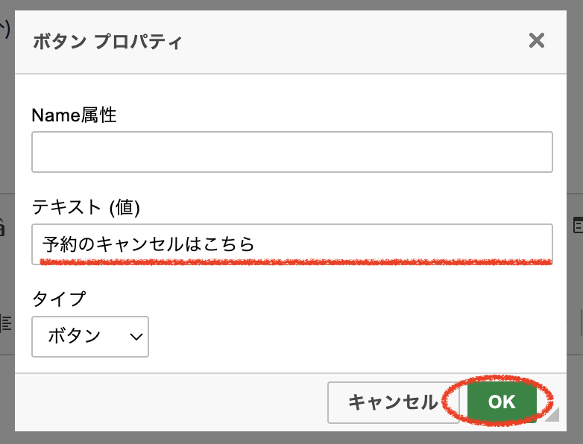Place cursor in 予約のキャンセルはこちら text
The width and height of the screenshot is (583, 444).
(x=149, y=244)
